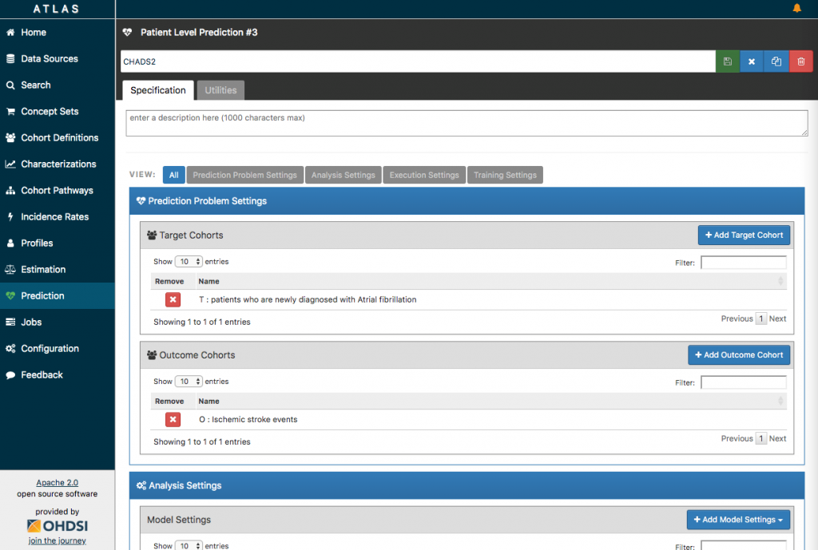Click the Feedback speech bubble icon

(10, 375)
